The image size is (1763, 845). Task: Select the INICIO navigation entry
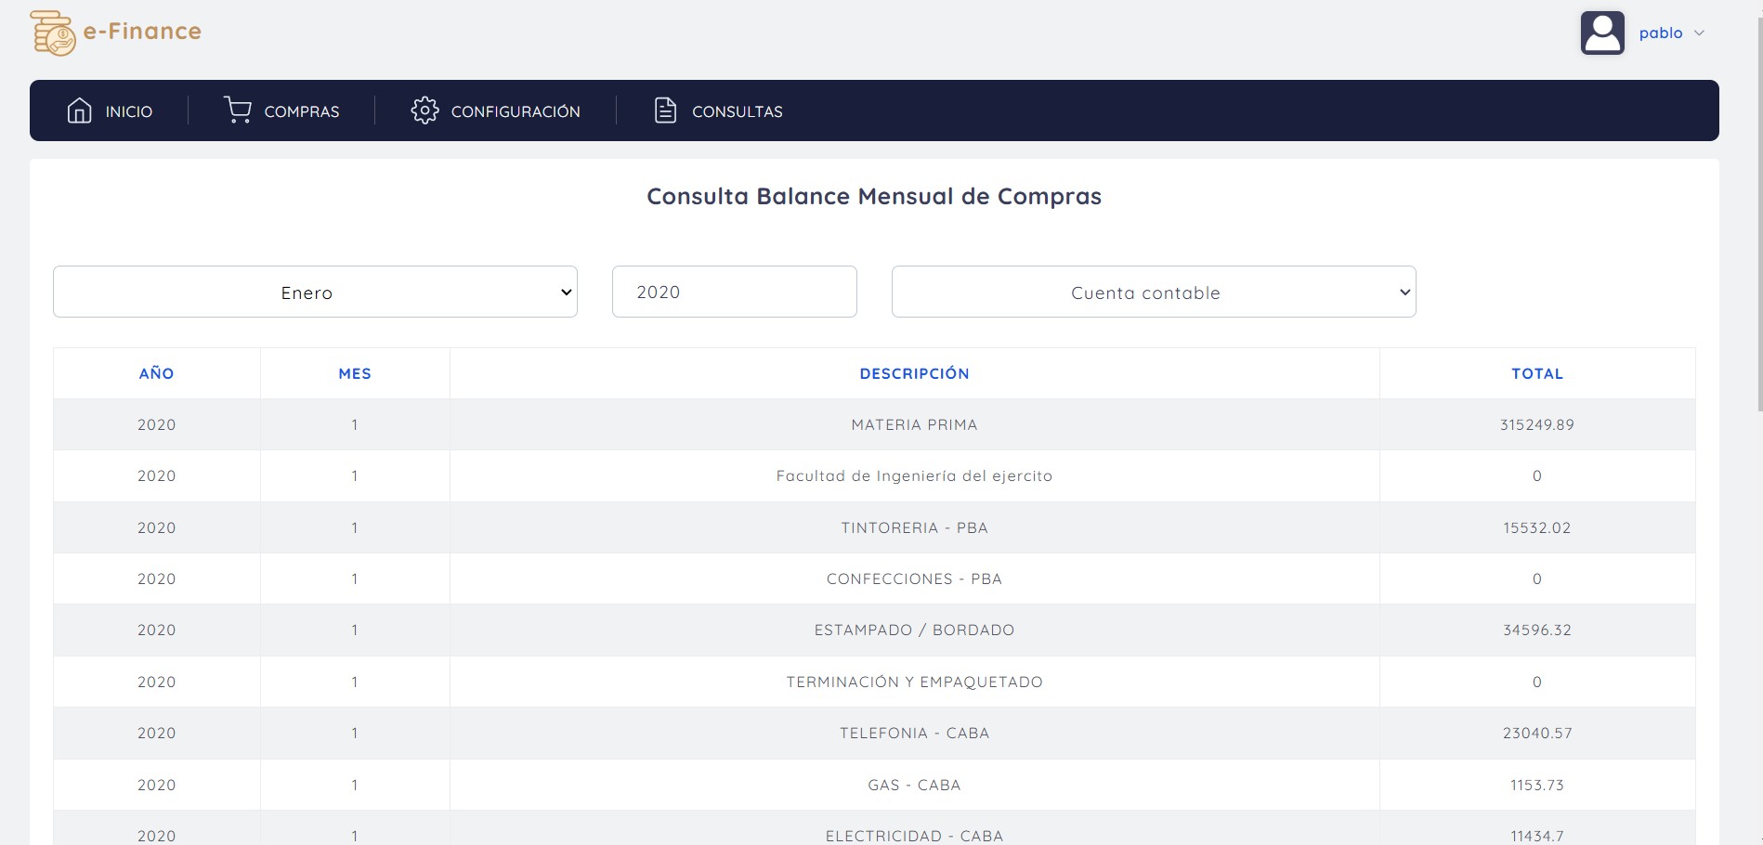pyautogui.click(x=128, y=110)
